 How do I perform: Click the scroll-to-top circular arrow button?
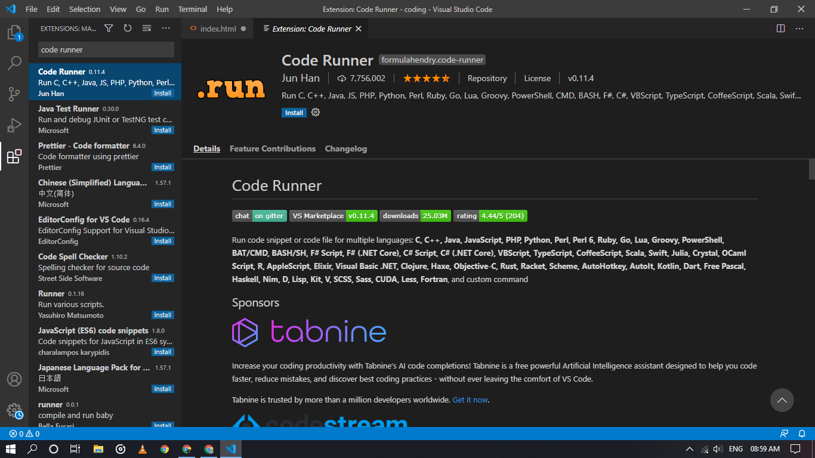pyautogui.click(x=782, y=400)
